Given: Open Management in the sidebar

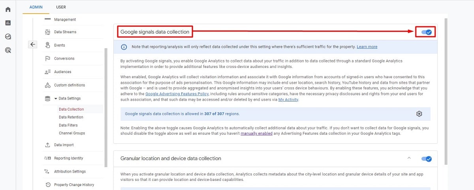Looking at the screenshot, I should (65, 20).
